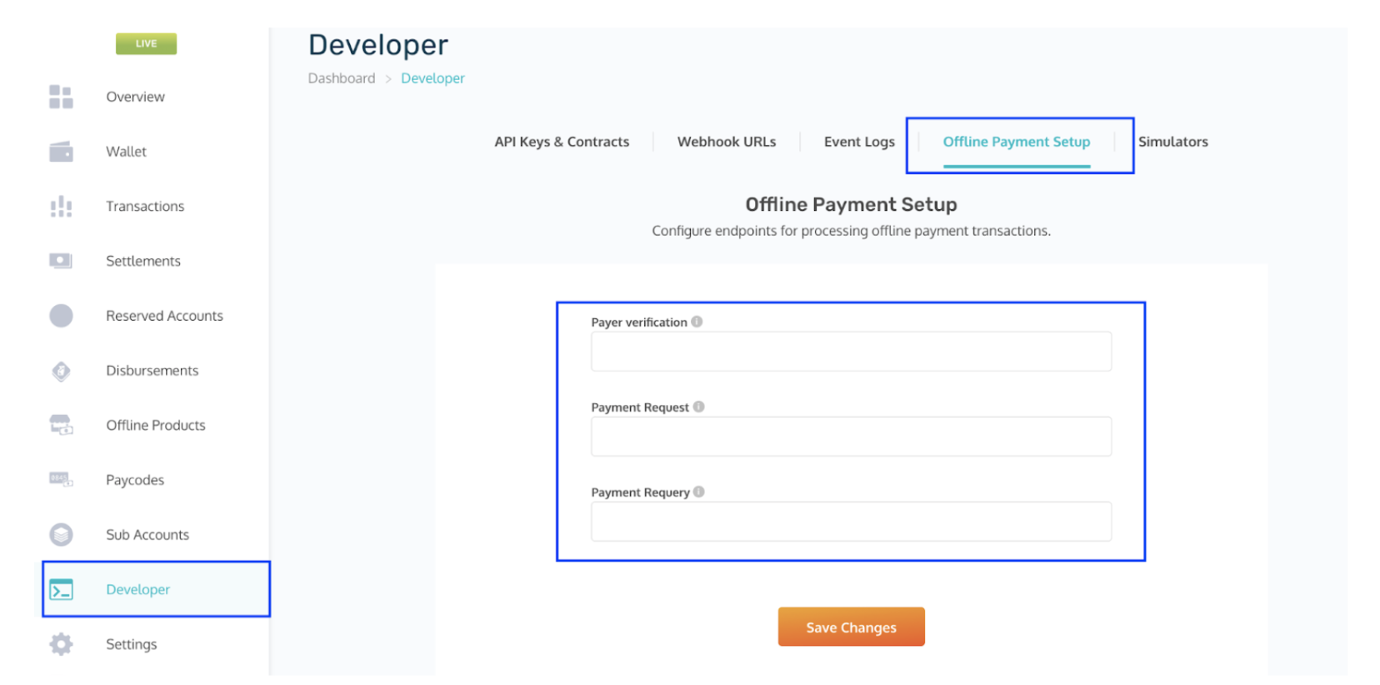Select the Simulators tab
Image resolution: width=1380 pixels, height=685 pixels.
pyautogui.click(x=1172, y=142)
